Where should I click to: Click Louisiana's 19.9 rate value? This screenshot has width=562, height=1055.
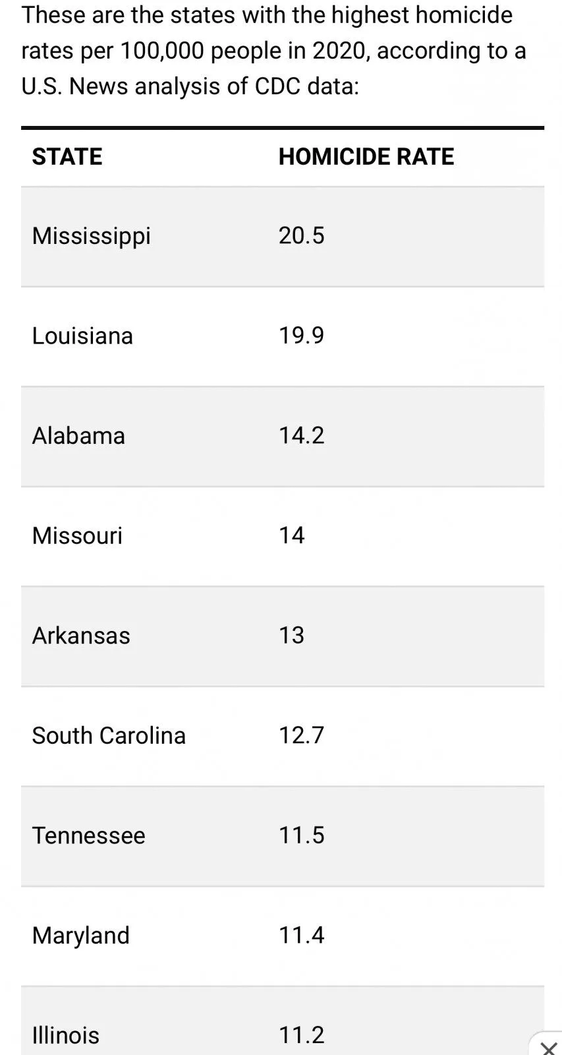pyautogui.click(x=302, y=336)
